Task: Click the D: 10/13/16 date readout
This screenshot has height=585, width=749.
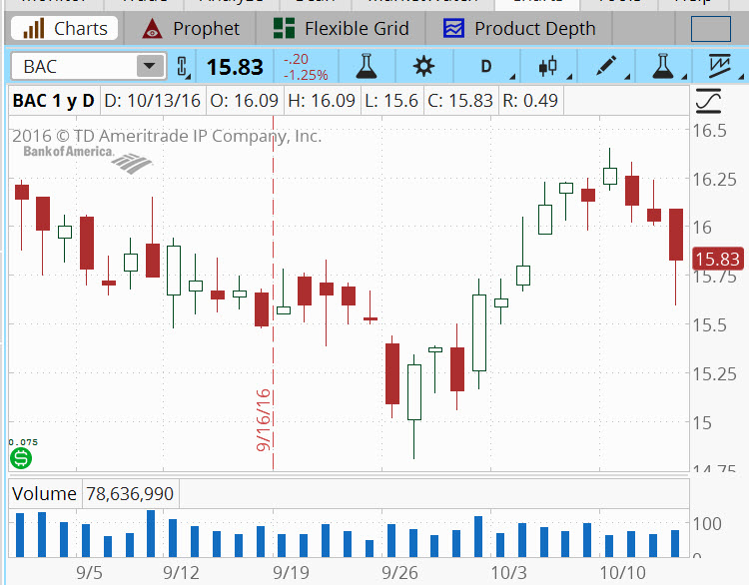Action: (153, 101)
